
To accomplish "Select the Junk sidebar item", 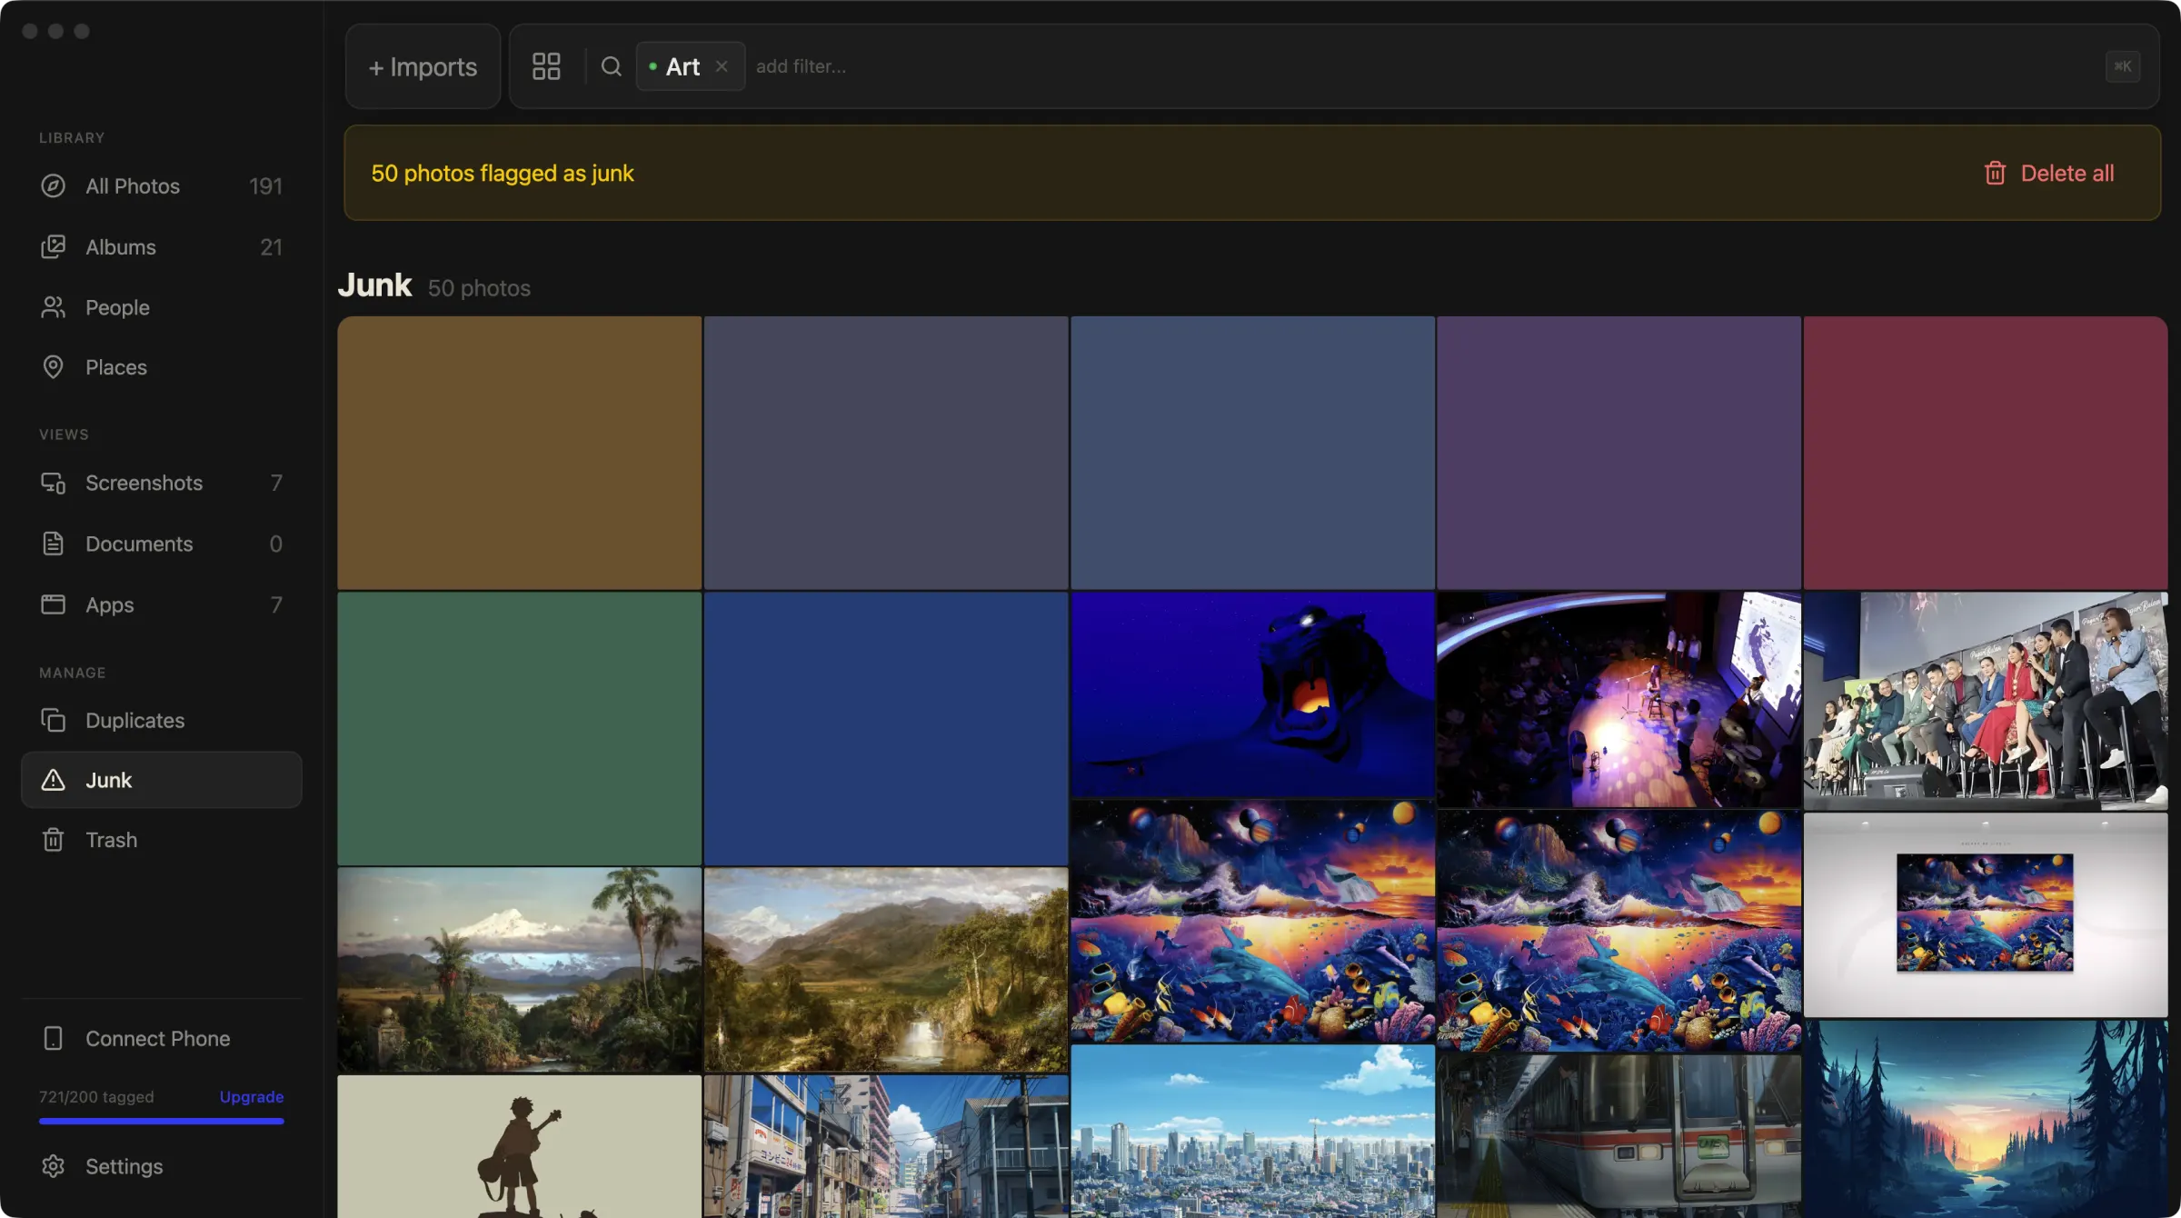I will [x=162, y=780].
